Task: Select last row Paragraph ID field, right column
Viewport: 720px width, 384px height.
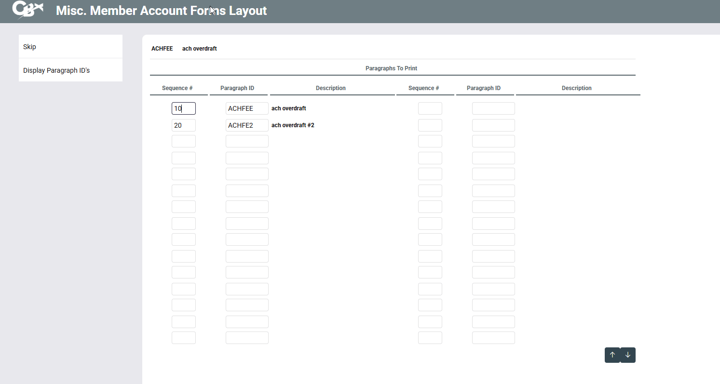Action: point(493,338)
